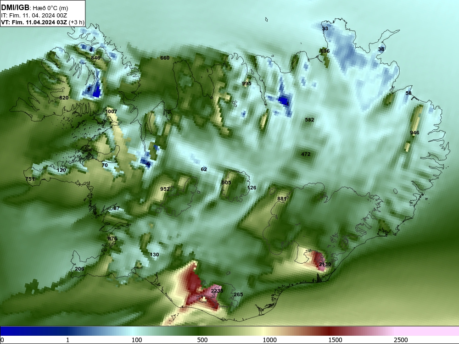The width and height of the screenshot is (459, 344).
Task: Click the DMI/IGB title text
Action: pos(15,8)
